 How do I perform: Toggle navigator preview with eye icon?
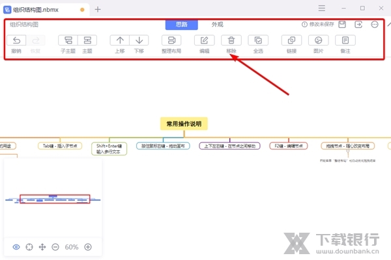(16, 247)
